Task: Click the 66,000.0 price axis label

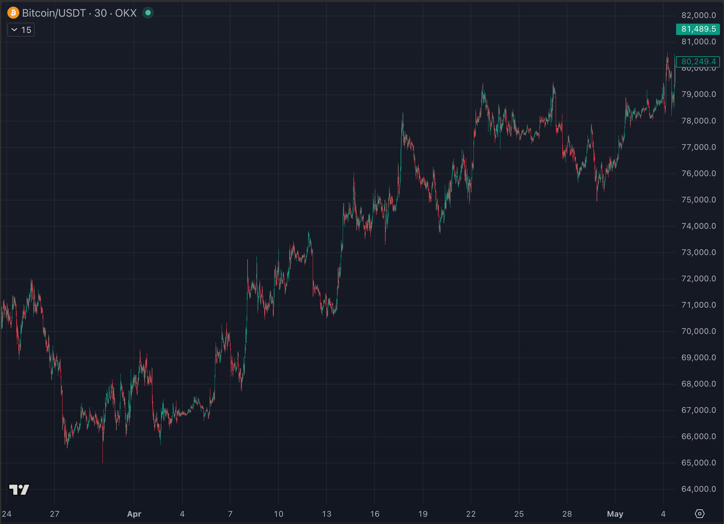Action: [x=699, y=436]
